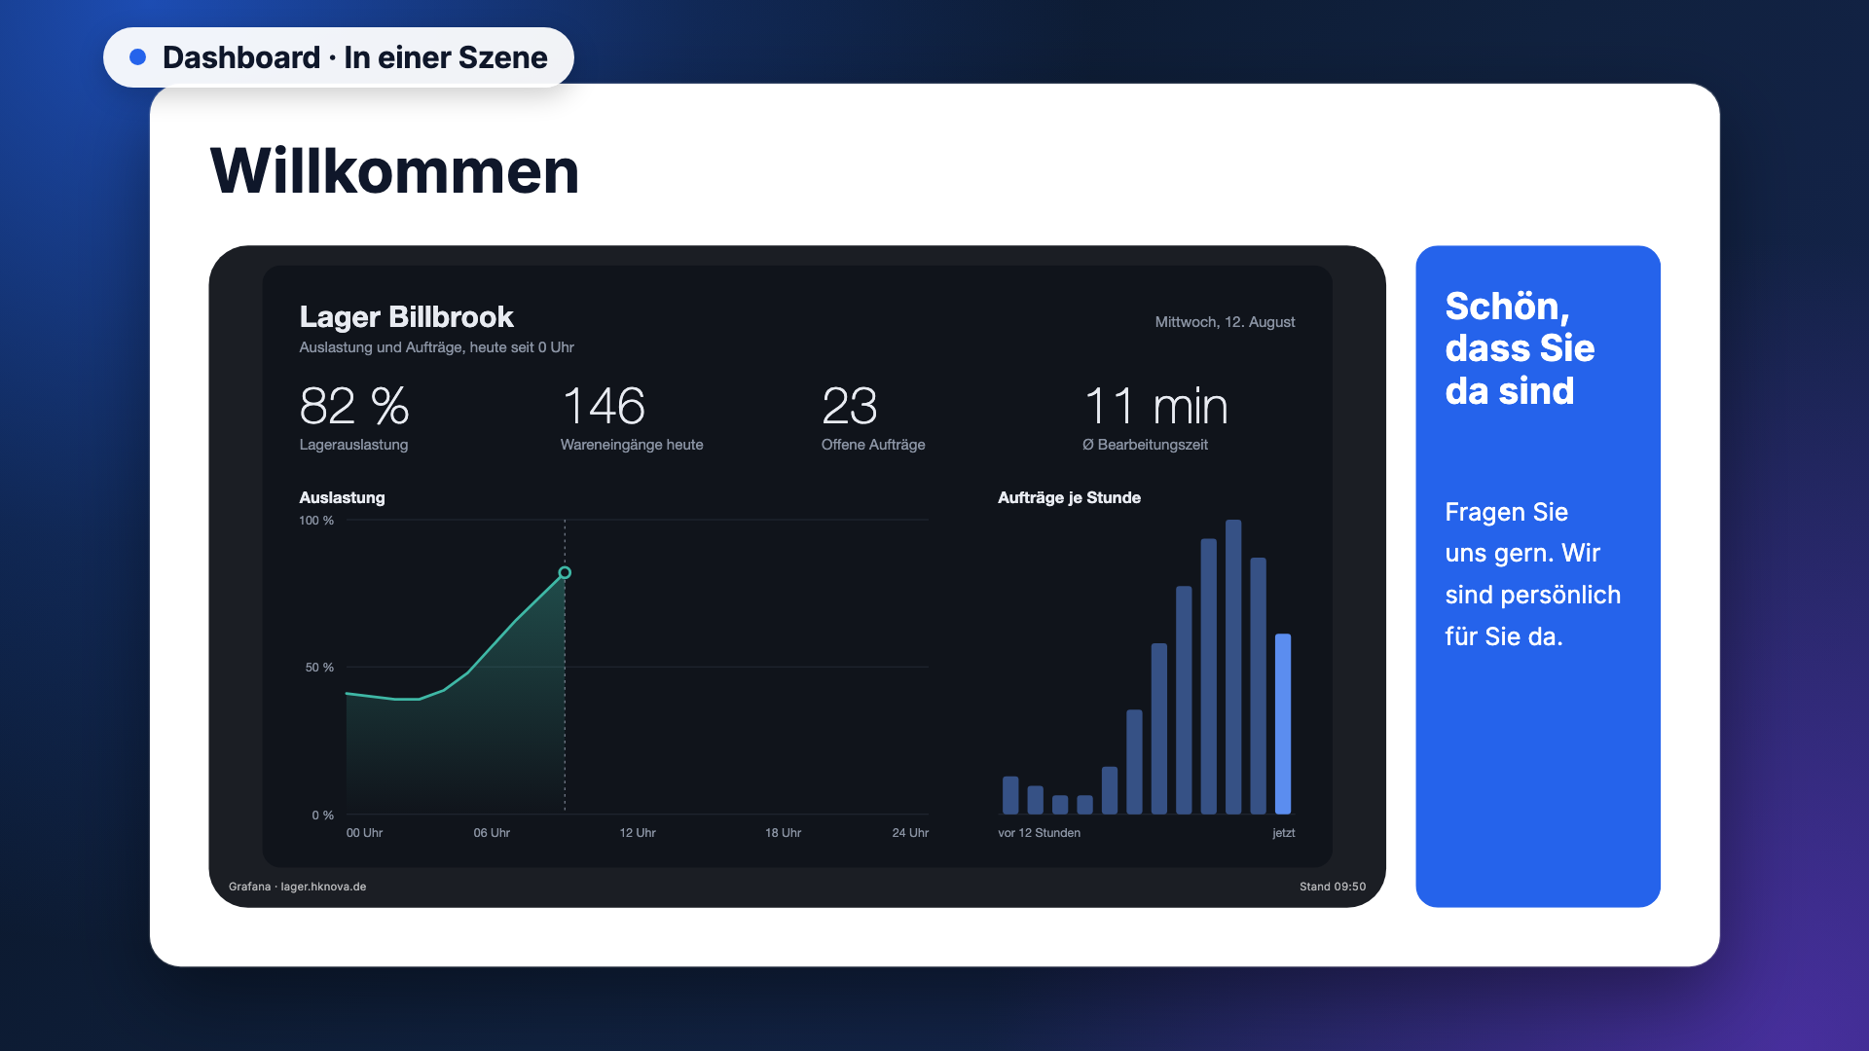Click the '18 Uhr' x-axis label
The width and height of the screenshot is (1869, 1051).
[x=783, y=833]
